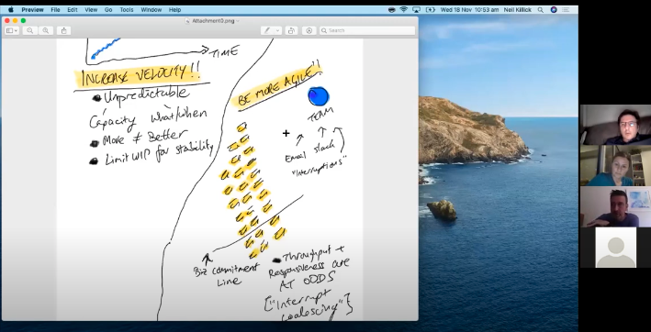Open the Neil Killick user menu

click(x=517, y=9)
